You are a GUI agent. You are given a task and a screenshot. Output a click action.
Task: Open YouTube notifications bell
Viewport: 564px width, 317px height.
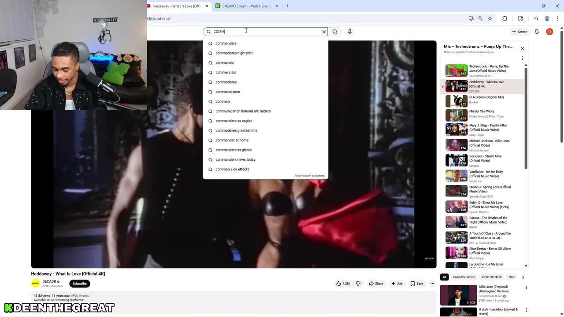click(537, 32)
